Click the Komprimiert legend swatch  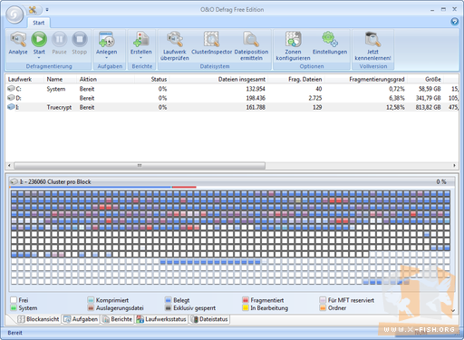[x=91, y=300]
